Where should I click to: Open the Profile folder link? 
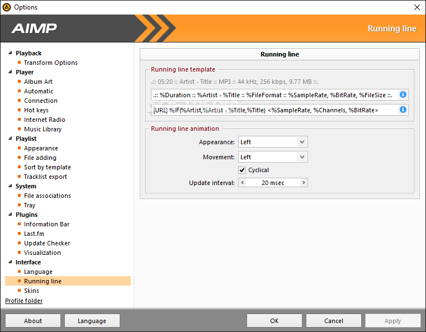point(24,301)
